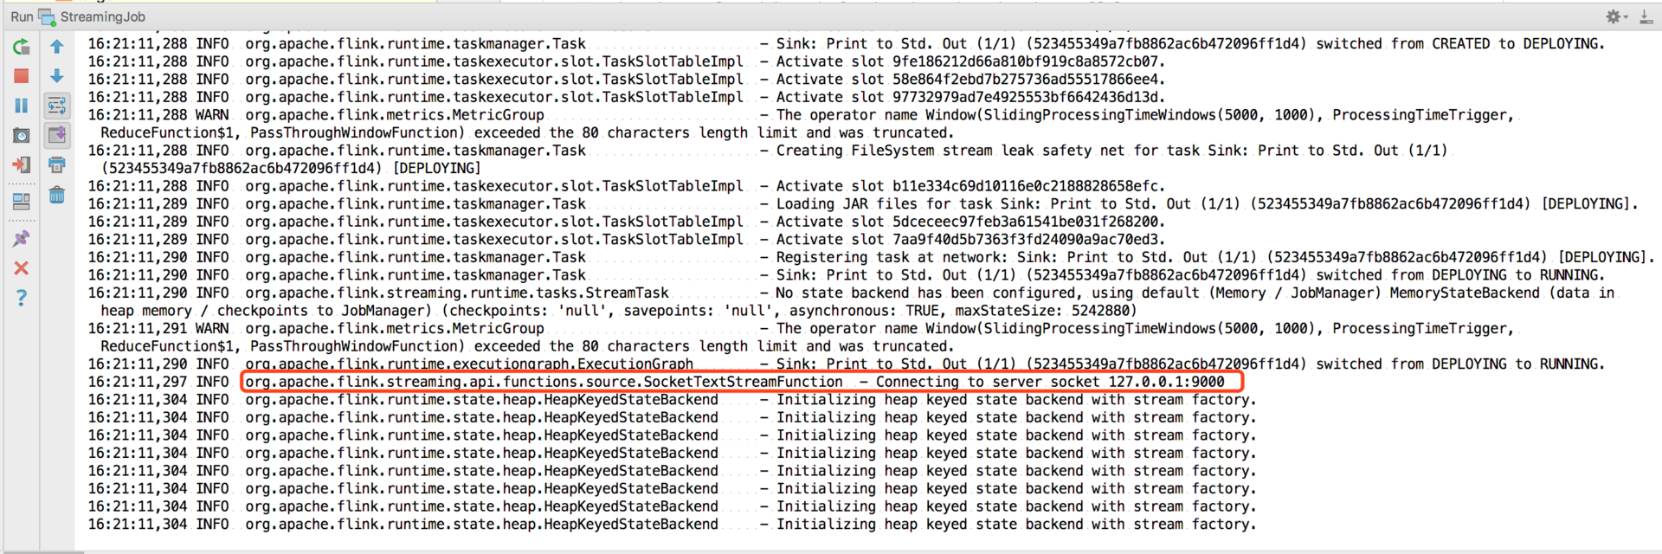The image size is (1662, 554).
Task: Click the last HeapKeyedStateBackend log line
Action: pyautogui.click(x=672, y=525)
